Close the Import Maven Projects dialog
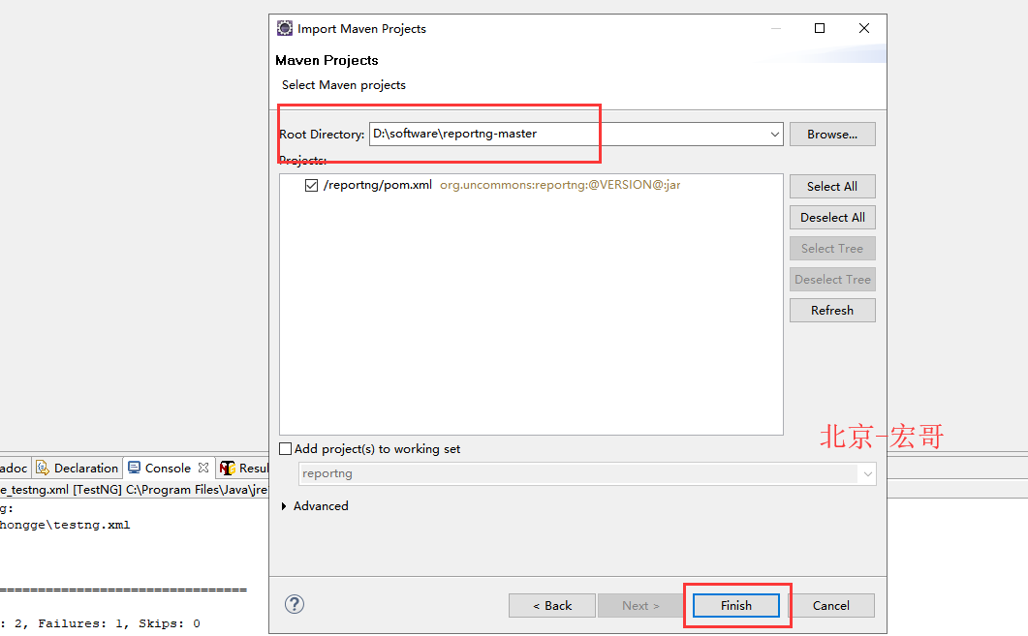 864,28
